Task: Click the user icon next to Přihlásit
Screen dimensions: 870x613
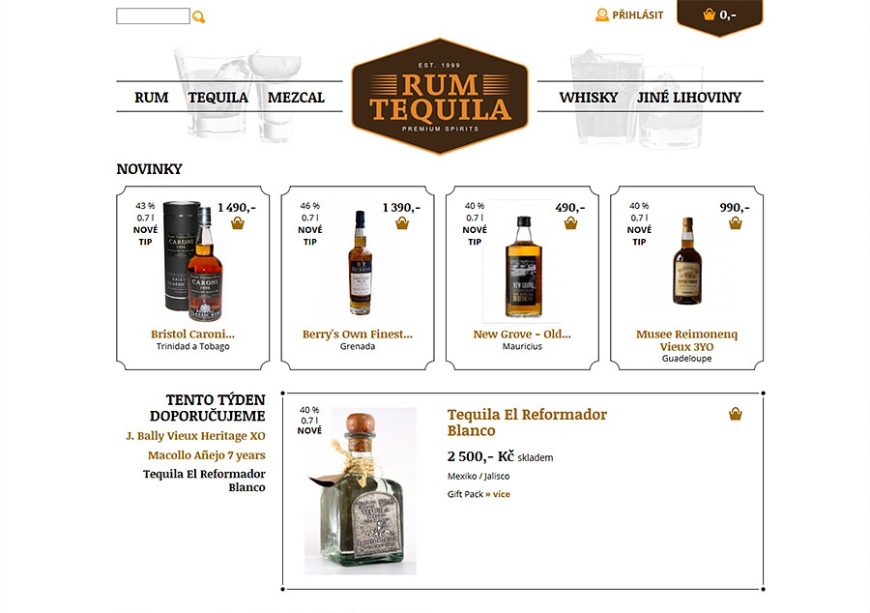Action: click(601, 15)
